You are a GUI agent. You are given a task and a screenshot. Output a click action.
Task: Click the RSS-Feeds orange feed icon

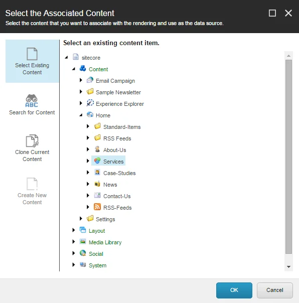pyautogui.click(x=97, y=207)
